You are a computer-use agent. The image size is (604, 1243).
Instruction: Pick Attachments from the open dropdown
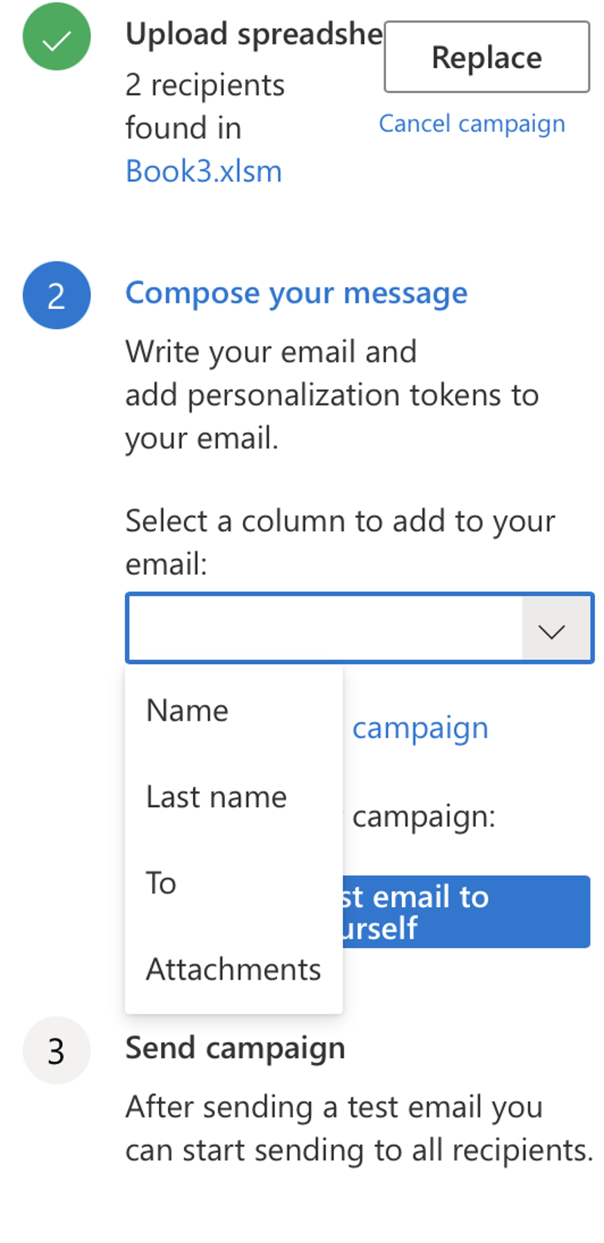click(x=233, y=969)
